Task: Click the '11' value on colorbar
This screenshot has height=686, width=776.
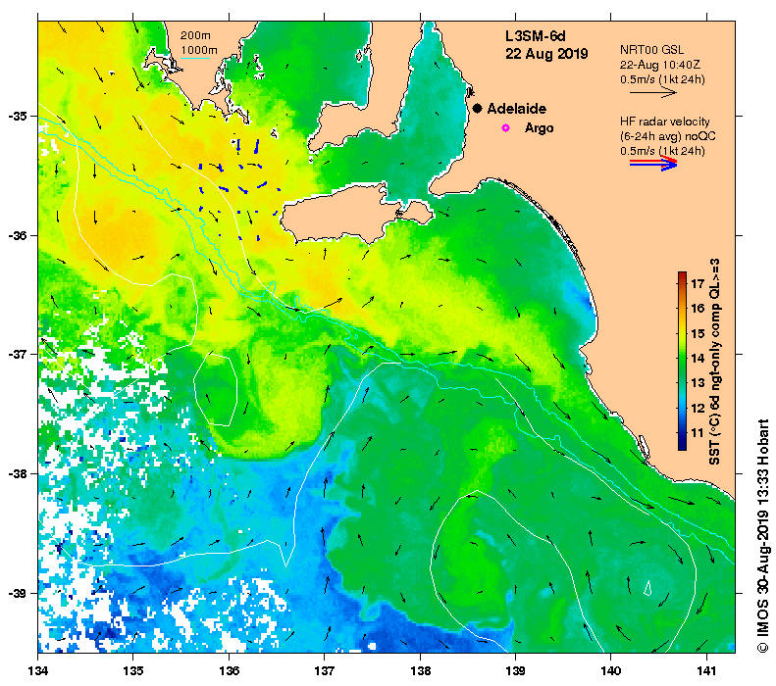Action: click(x=698, y=433)
